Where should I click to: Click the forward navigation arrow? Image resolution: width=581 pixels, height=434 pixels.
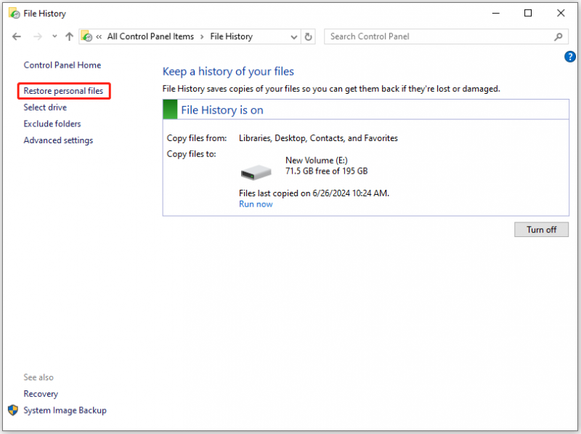pyautogui.click(x=38, y=36)
